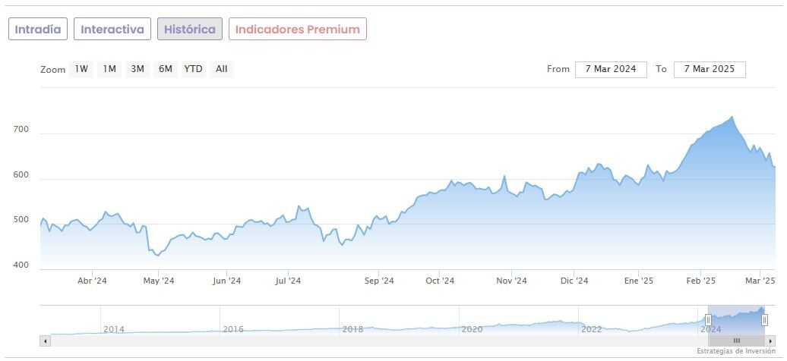Switch to the Intradía tab
Screen dimensions: 787x361
(x=38, y=30)
